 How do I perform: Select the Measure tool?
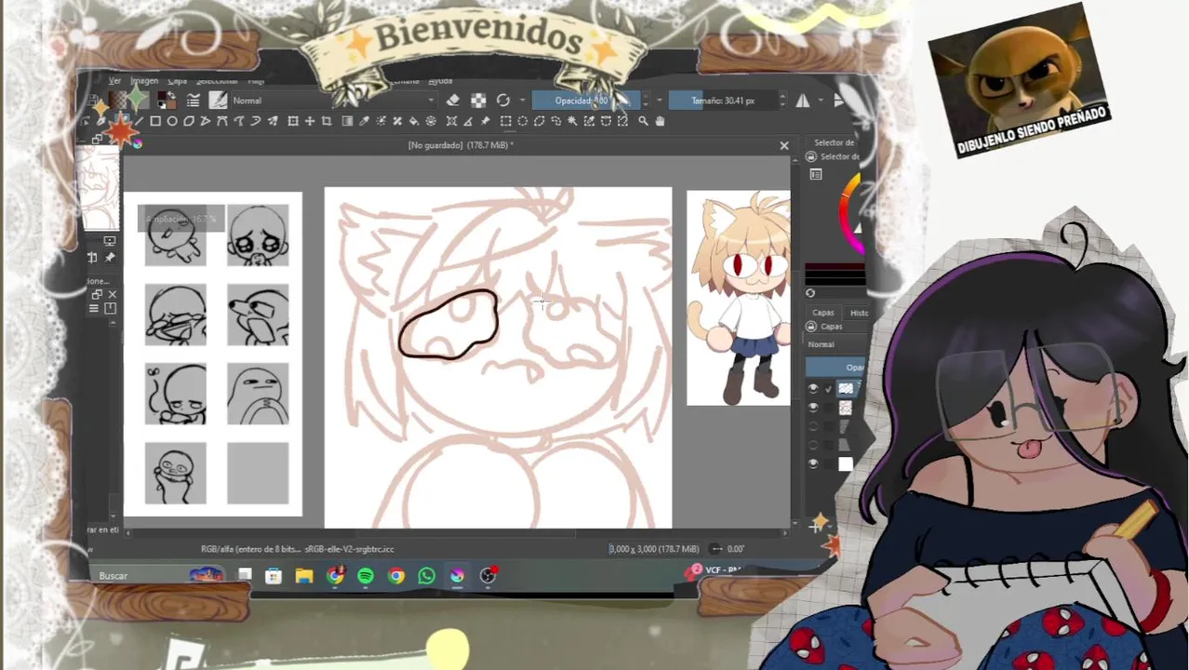(x=468, y=121)
